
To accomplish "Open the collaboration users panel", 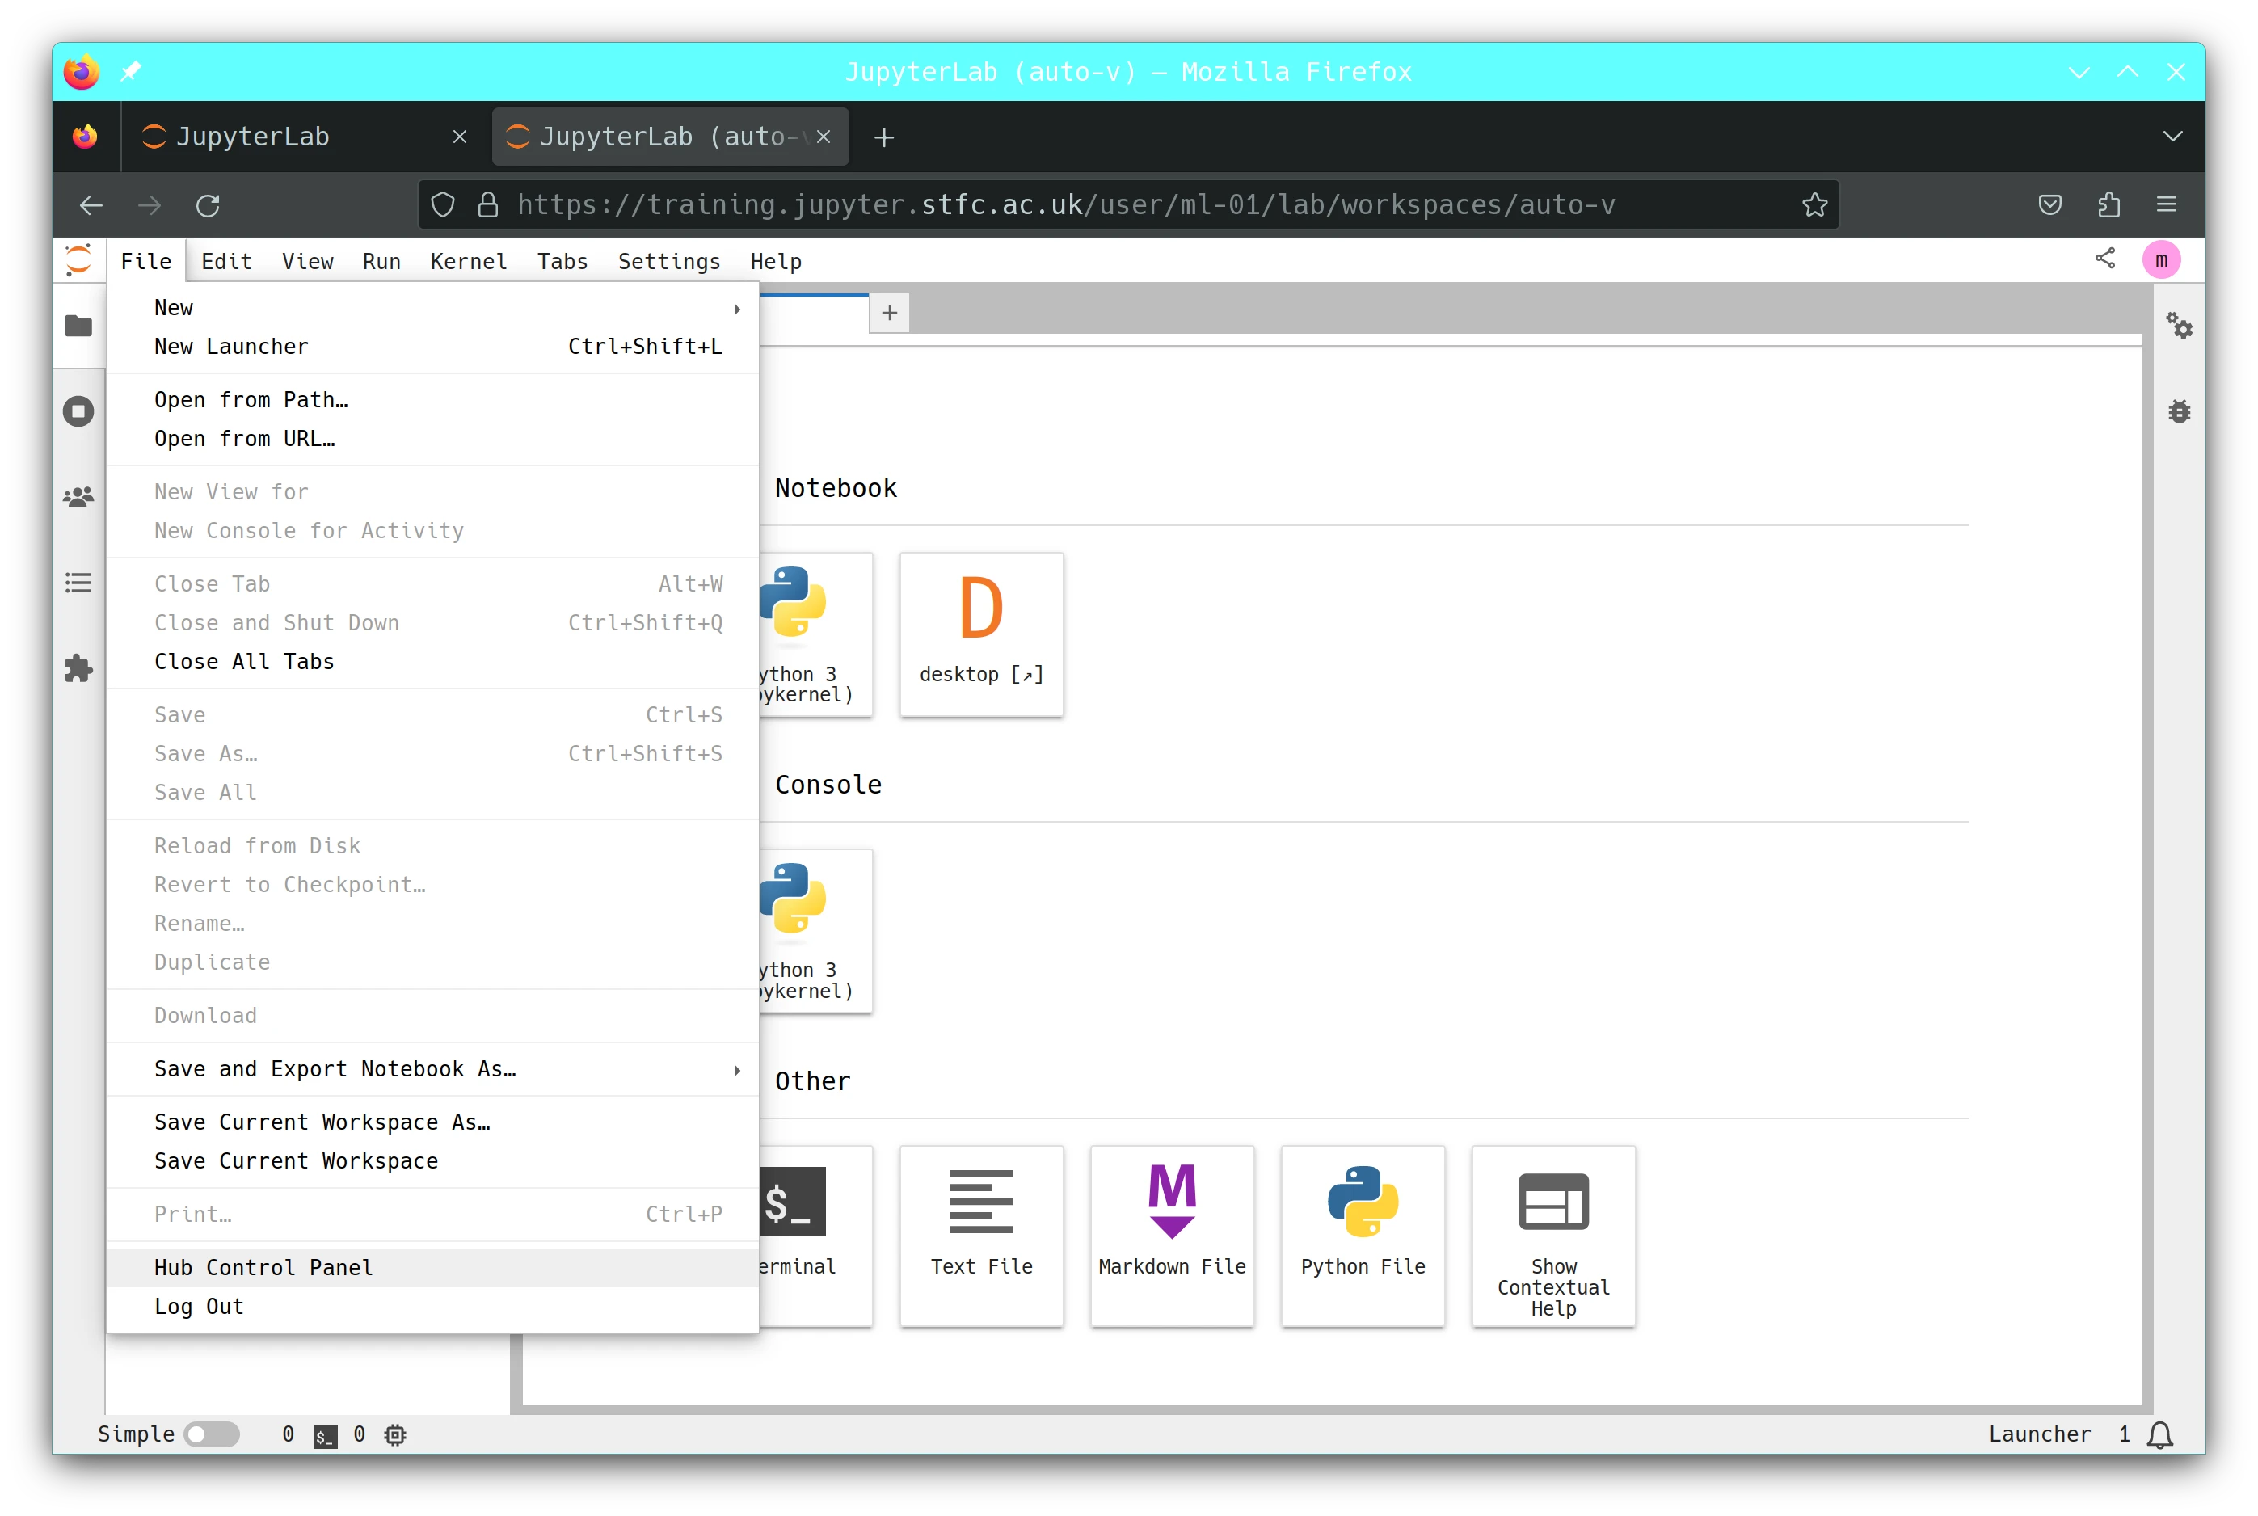I will [78, 497].
